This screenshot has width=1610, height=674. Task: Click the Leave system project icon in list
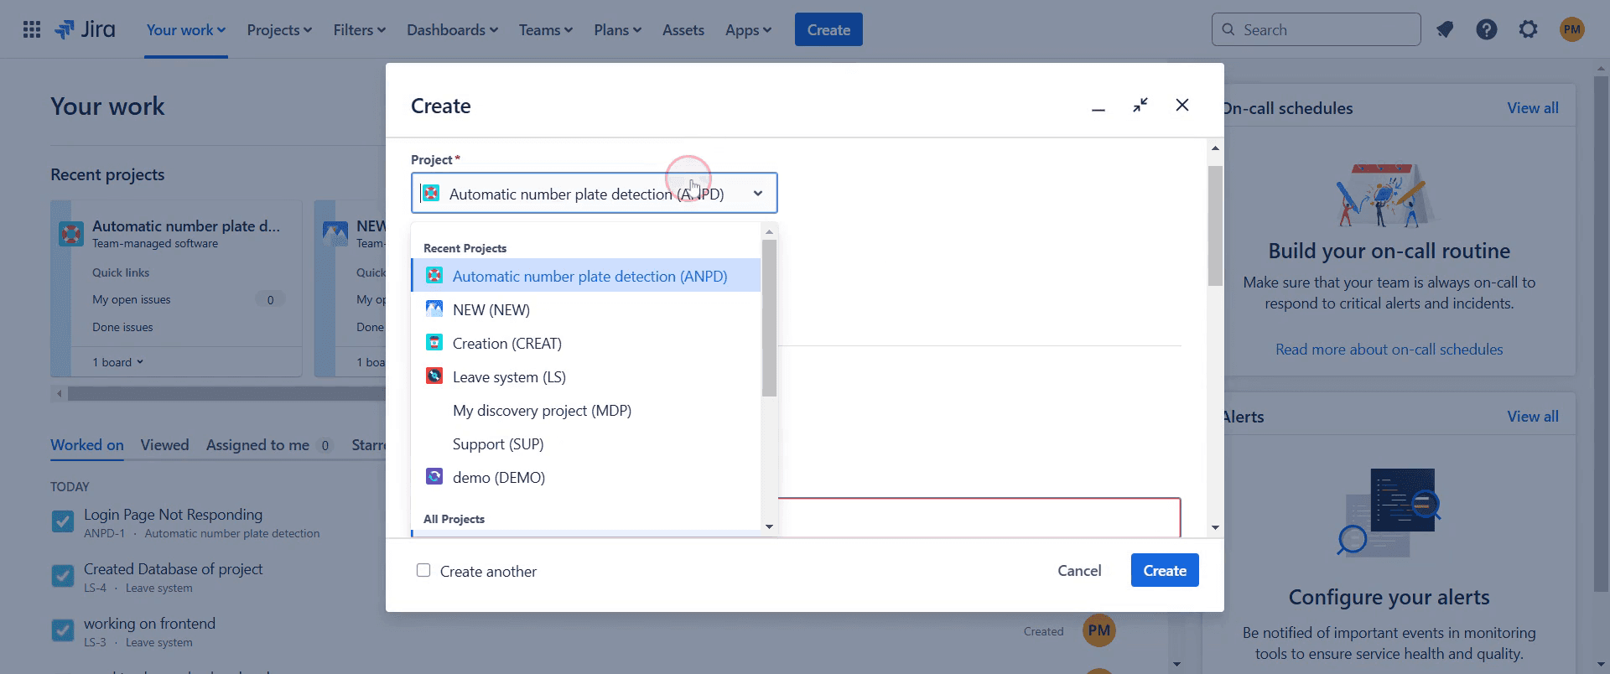click(x=434, y=376)
